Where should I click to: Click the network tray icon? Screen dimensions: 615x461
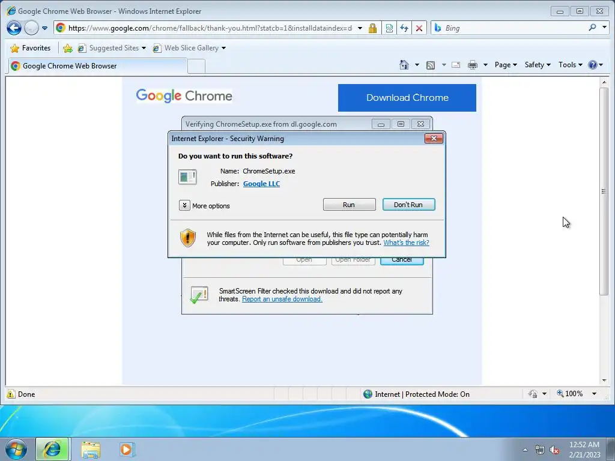(540, 450)
